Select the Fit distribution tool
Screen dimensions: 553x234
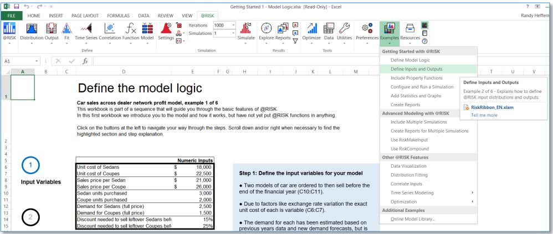(x=67, y=32)
